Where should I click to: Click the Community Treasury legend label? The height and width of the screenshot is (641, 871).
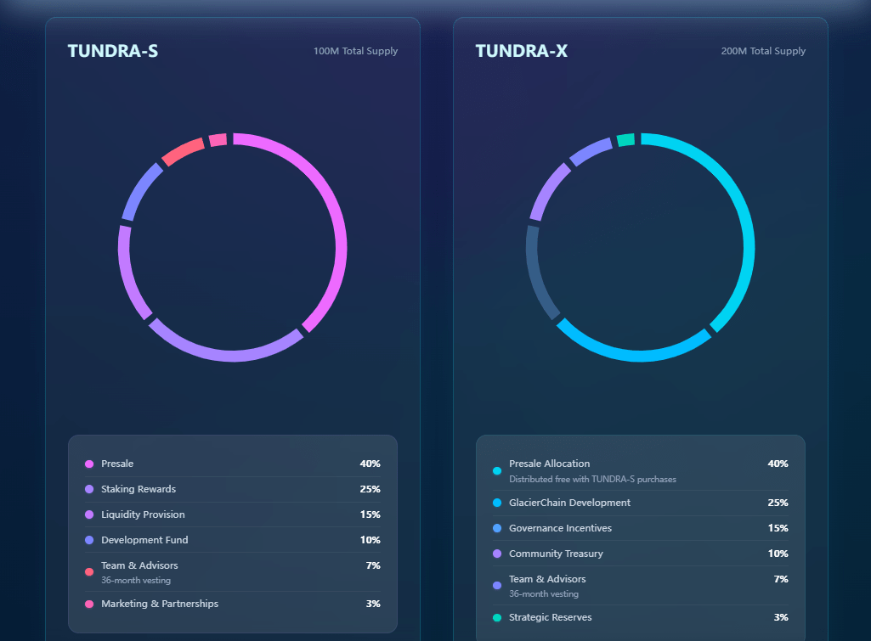tap(556, 554)
